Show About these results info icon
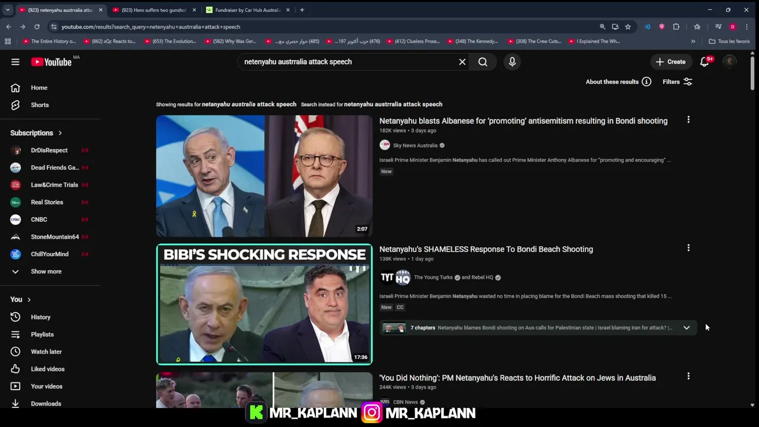This screenshot has width=759, height=427. 646,82
